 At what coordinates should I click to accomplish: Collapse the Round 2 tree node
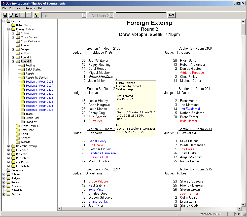[13, 61]
